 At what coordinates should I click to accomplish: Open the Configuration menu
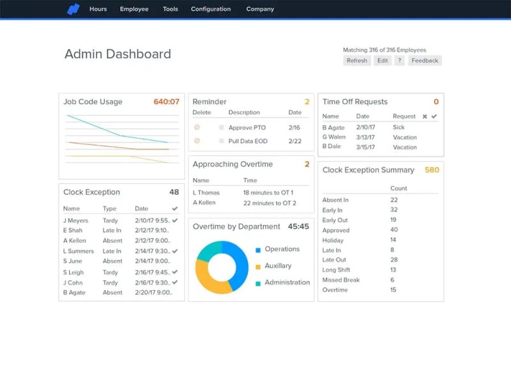210,9
